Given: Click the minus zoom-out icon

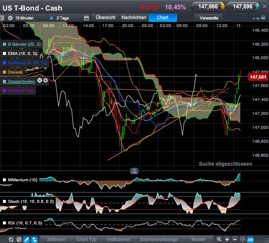Looking at the screenshot, I should pos(235,239).
